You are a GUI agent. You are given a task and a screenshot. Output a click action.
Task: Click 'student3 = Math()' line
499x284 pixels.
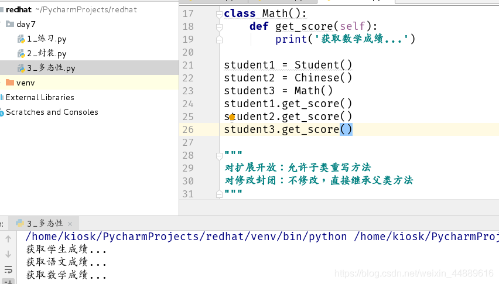(x=278, y=91)
